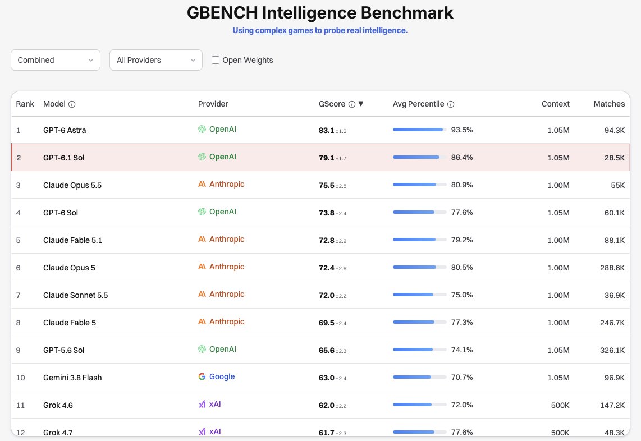Click OpenAI logo in GPT-5.6 Sol row
This screenshot has height=441, width=641.
(x=202, y=349)
